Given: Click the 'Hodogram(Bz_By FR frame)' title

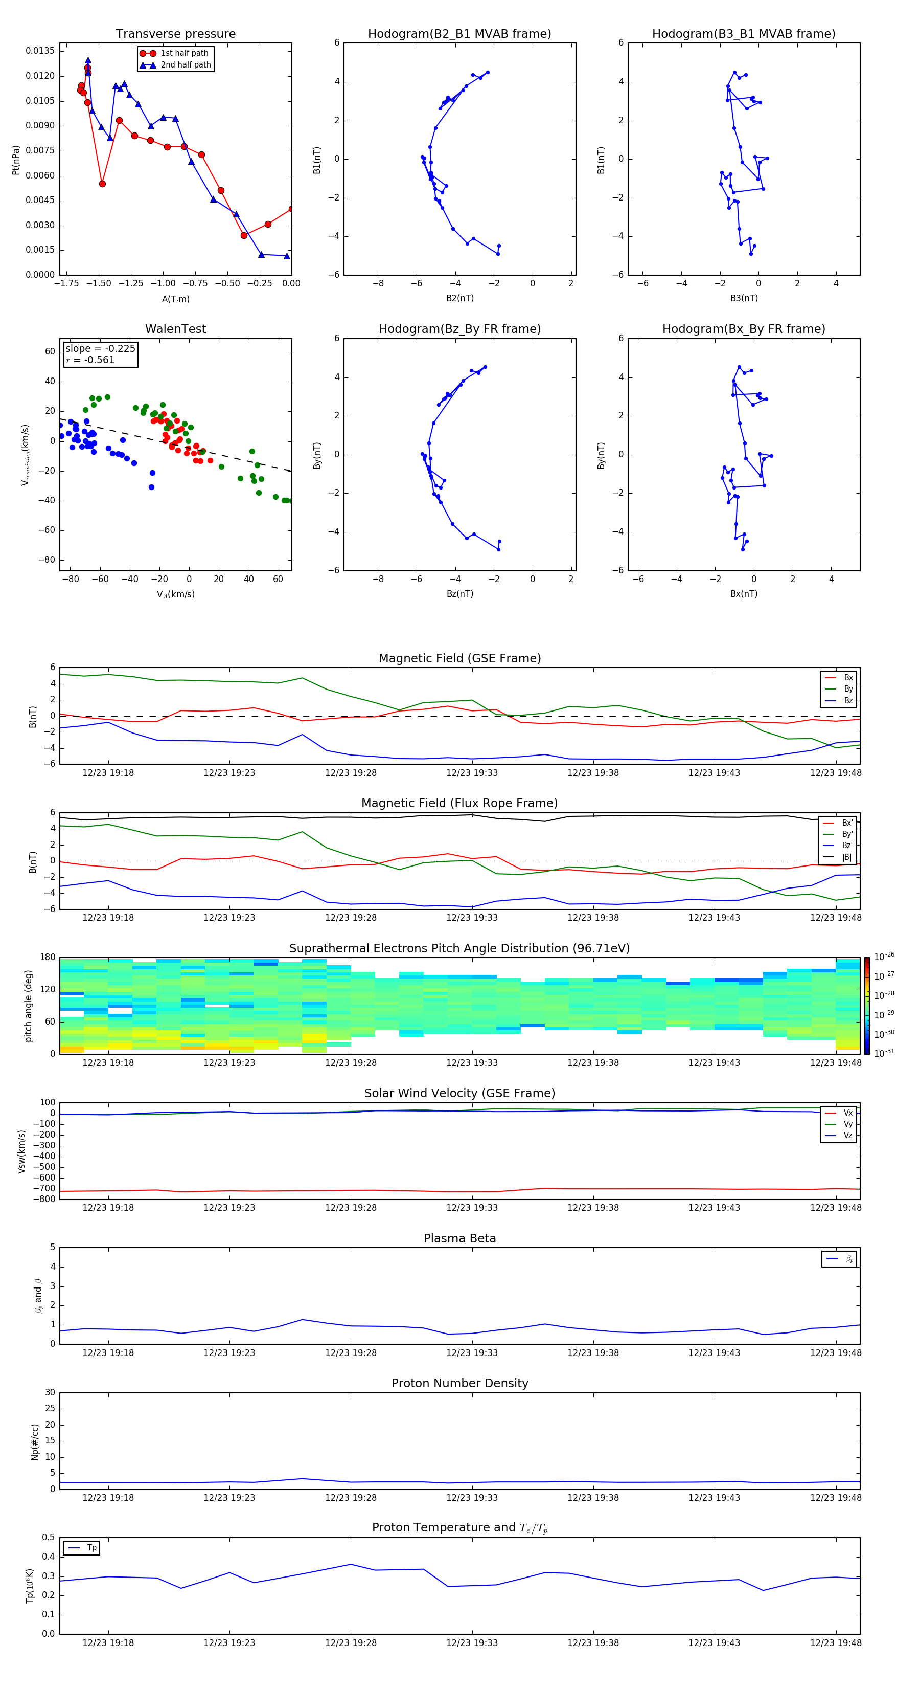Looking at the screenshot, I should coord(459,329).
